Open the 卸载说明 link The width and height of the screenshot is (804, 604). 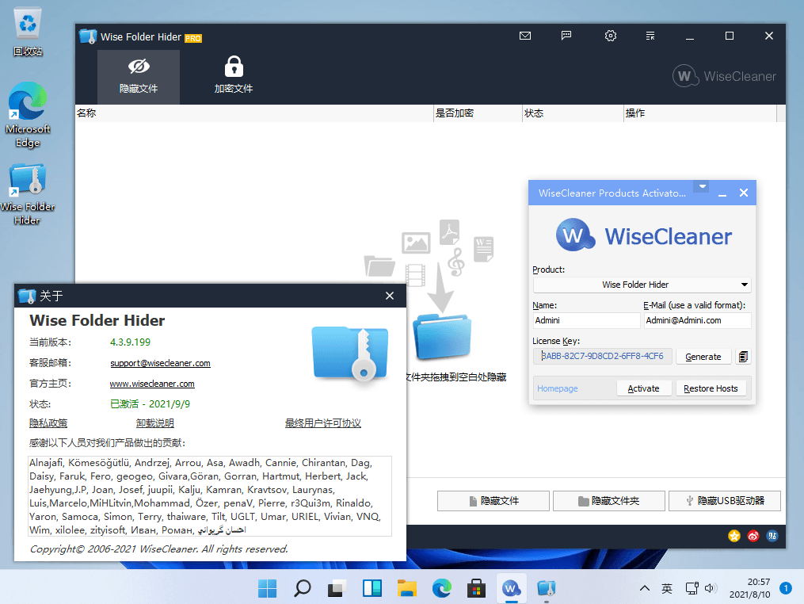point(154,422)
